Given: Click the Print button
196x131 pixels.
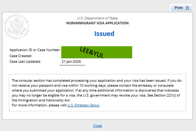Looking at the screenshot, I should tap(181, 8).
